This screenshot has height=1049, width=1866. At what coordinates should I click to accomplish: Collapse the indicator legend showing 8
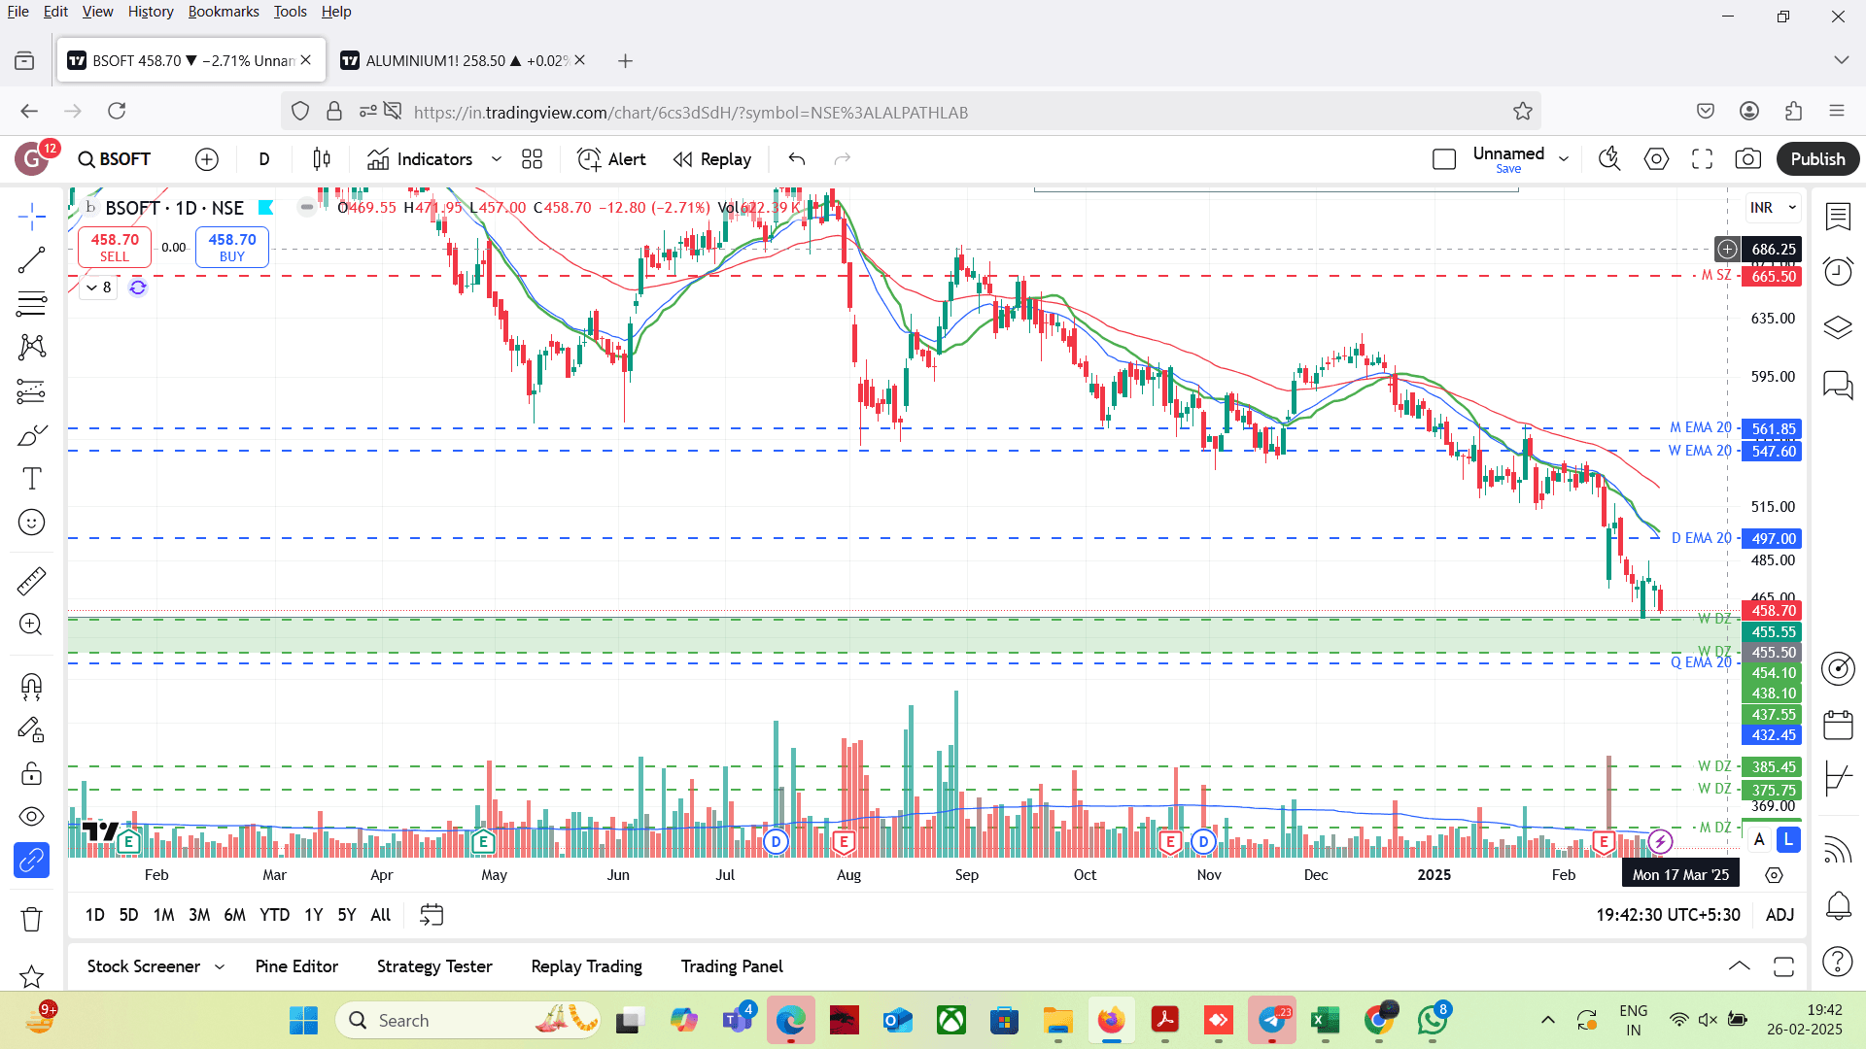(99, 288)
